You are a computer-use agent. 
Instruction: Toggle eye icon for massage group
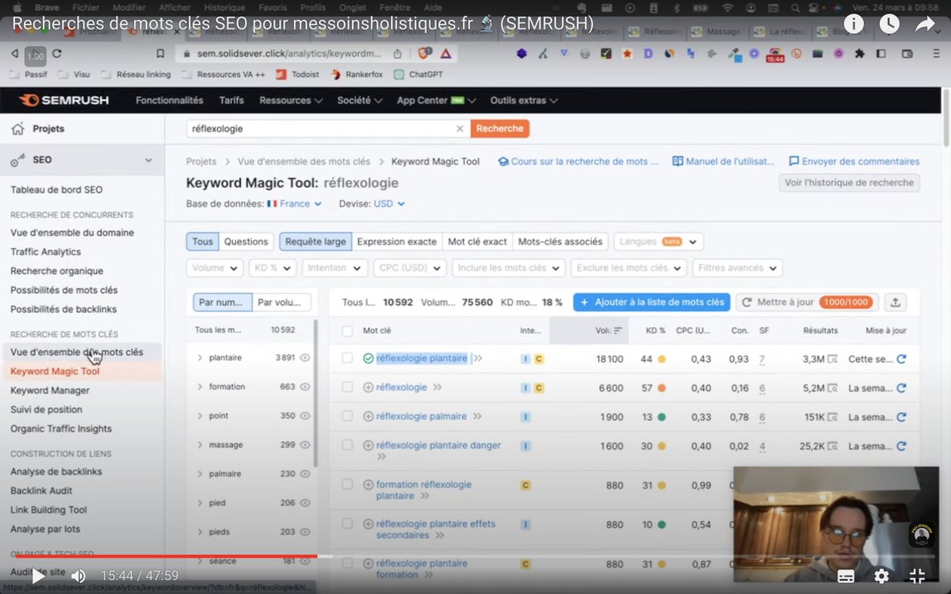[x=305, y=445]
